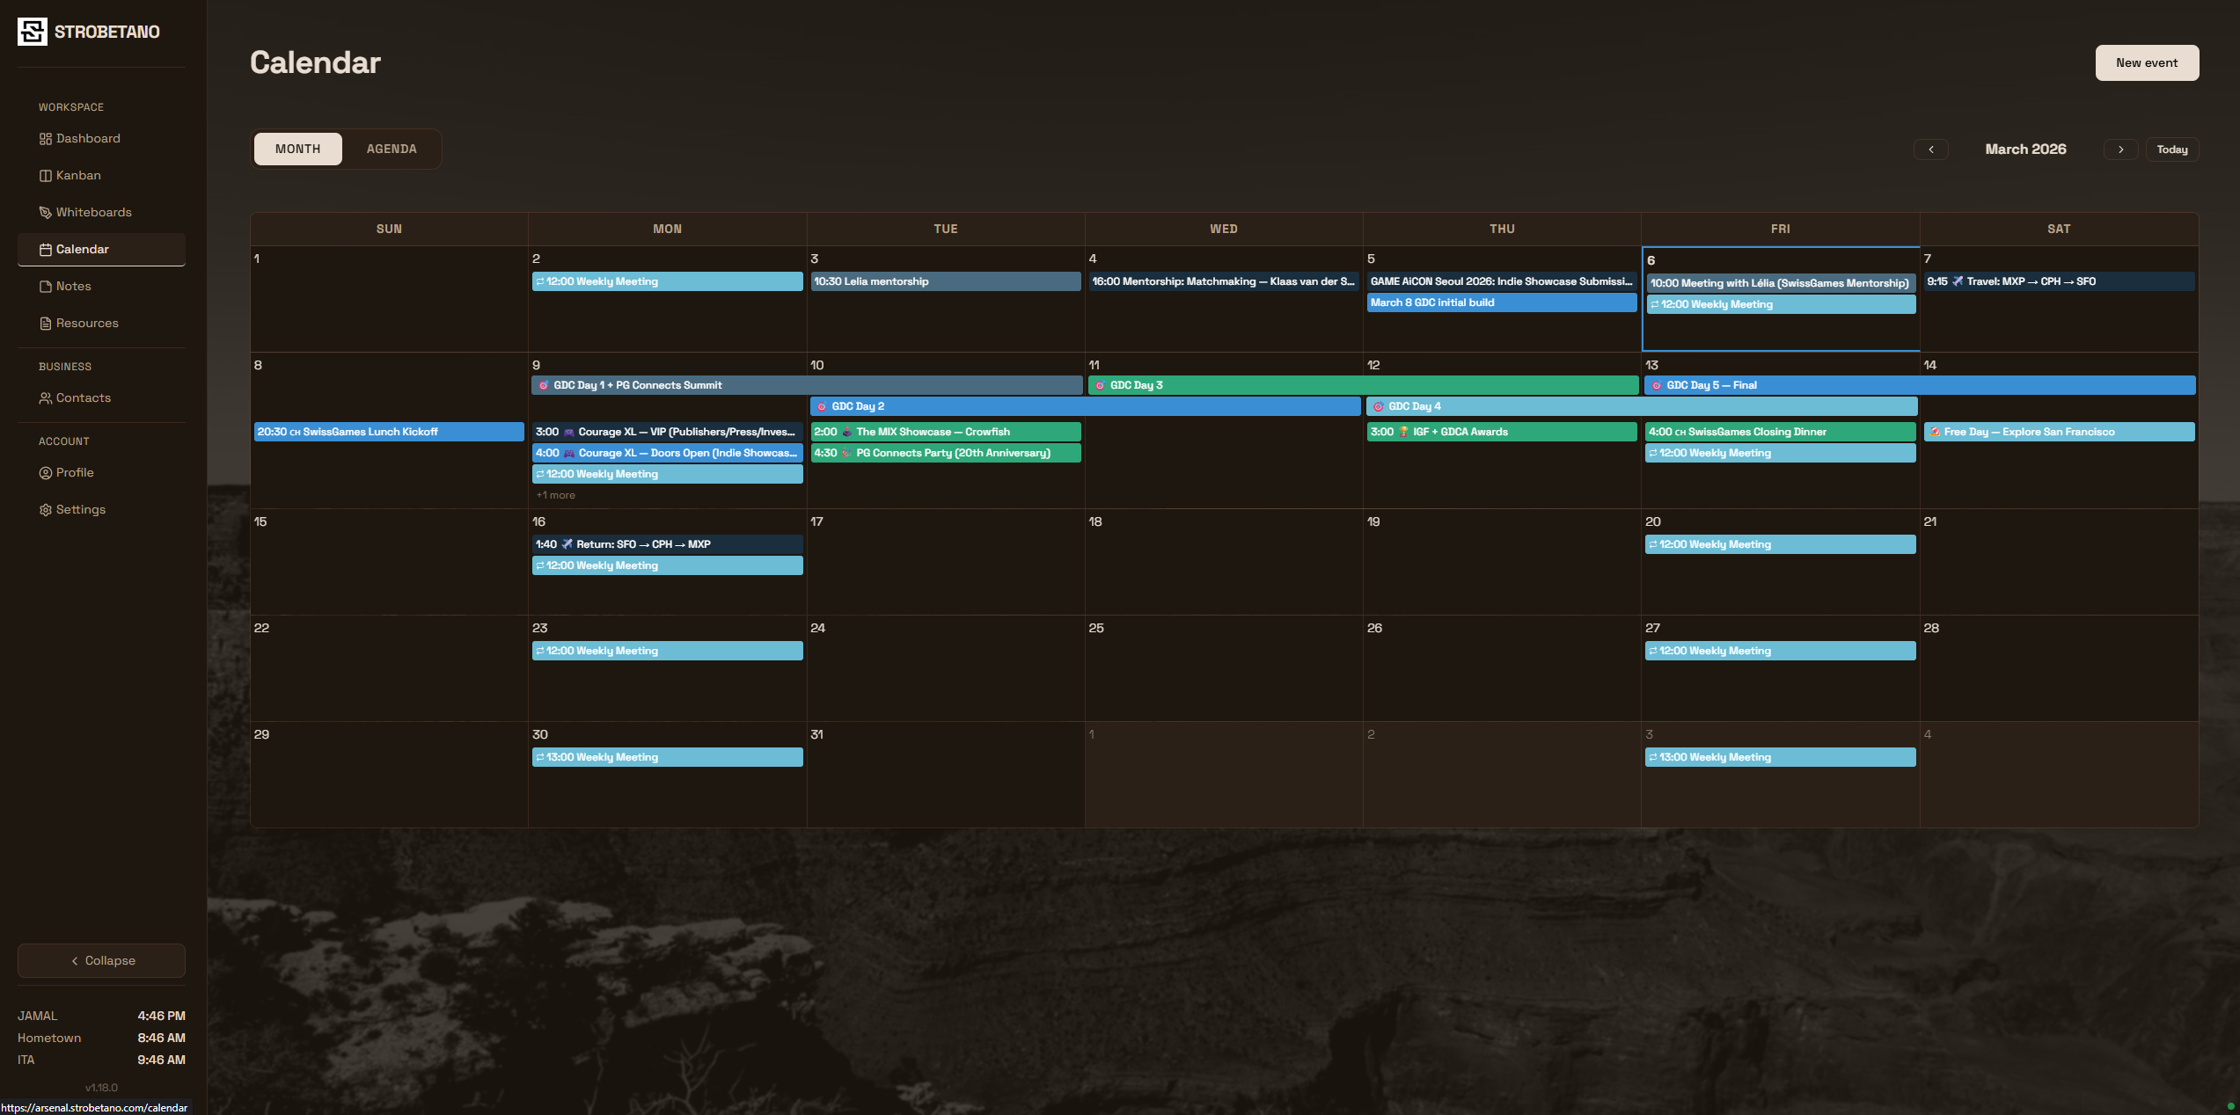Open Resources via its document icon

pos(45,323)
